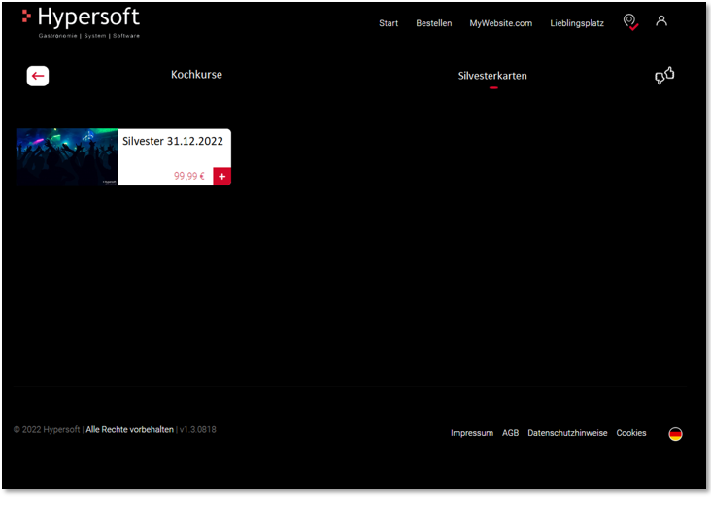Click the v1.3.0818 version text
This screenshot has height=505, width=711.
pyautogui.click(x=198, y=430)
